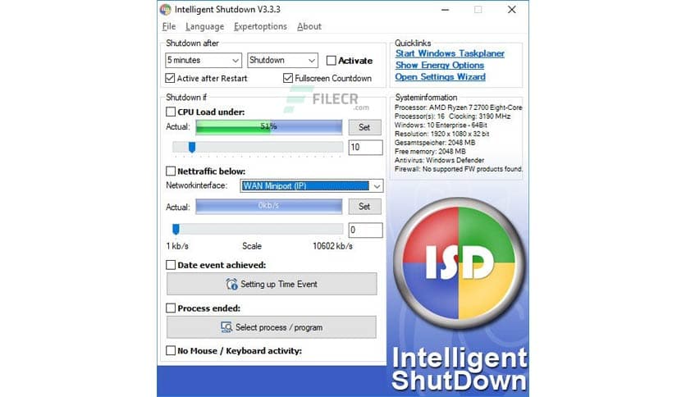Open Start Windows Taskplaner link
Image resolution: width=686 pixels, height=397 pixels.
pyautogui.click(x=450, y=53)
